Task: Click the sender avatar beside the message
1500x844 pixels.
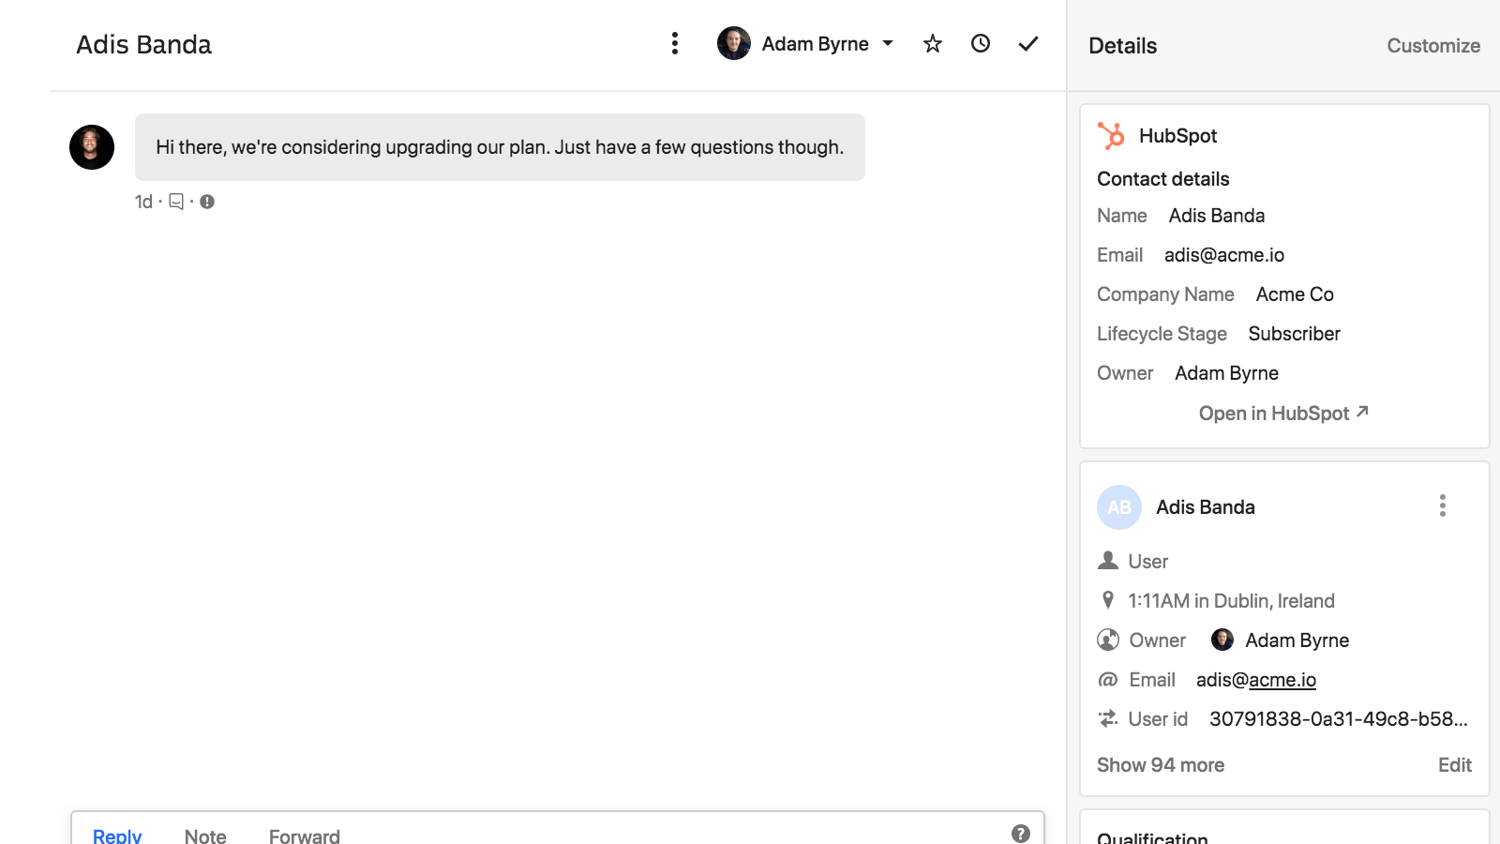Action: 92,147
